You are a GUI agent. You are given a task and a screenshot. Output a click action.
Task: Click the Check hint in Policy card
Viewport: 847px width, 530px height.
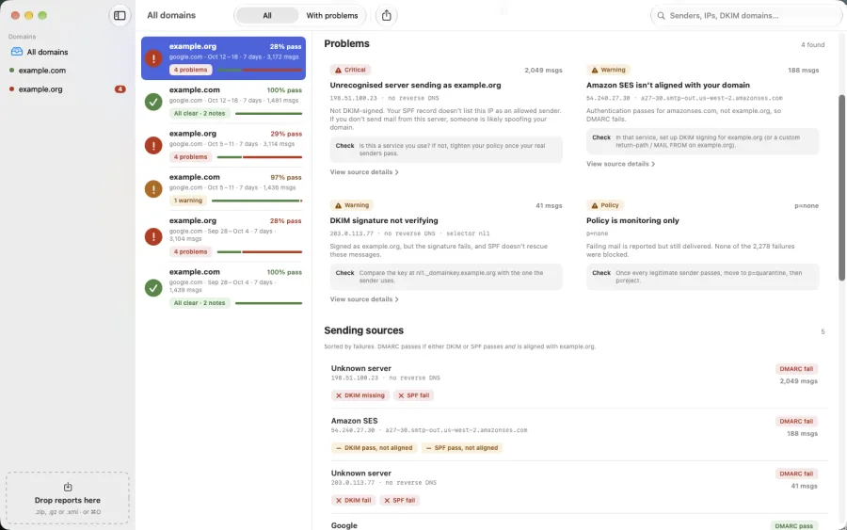[x=703, y=277]
